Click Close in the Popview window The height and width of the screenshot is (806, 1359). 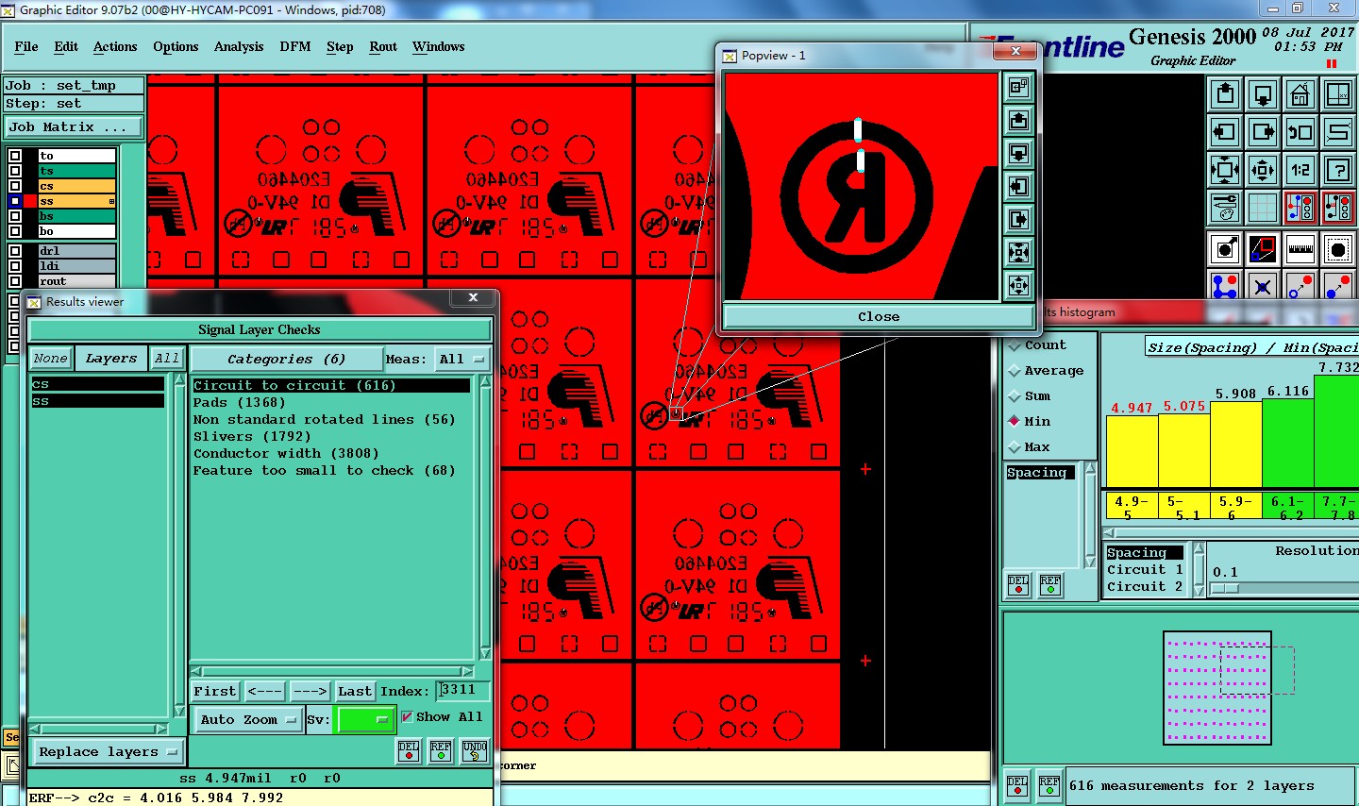pos(879,316)
